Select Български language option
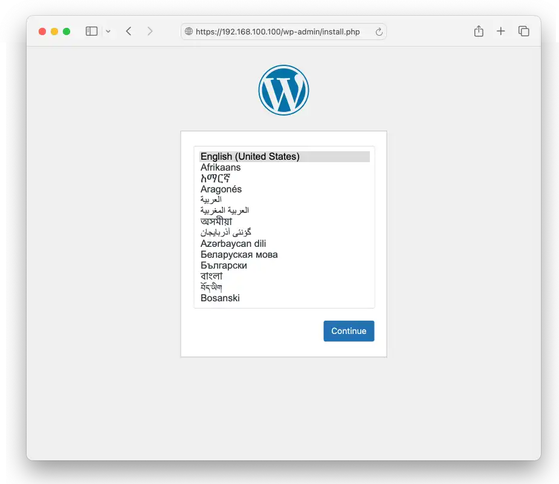This screenshot has height=484, width=559. tap(285, 265)
